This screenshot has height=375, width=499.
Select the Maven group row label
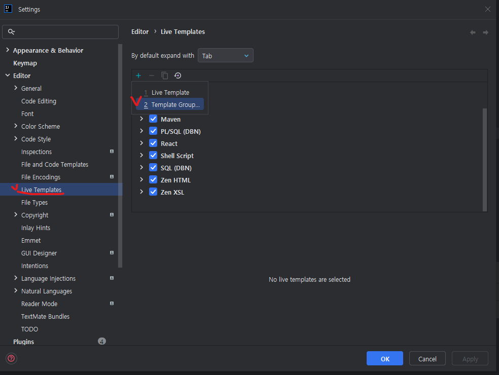pos(170,119)
